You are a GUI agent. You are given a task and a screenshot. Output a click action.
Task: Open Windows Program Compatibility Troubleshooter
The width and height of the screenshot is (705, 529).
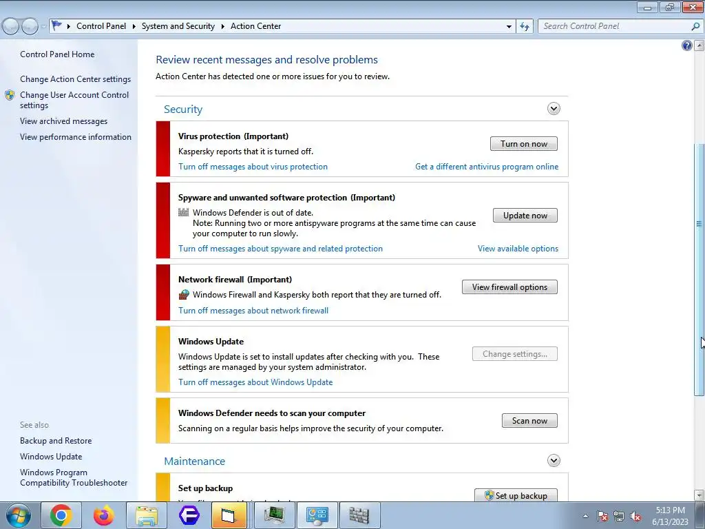[73, 477]
